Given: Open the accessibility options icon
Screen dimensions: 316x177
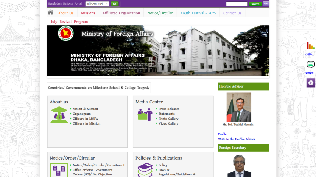Looking at the screenshot, I should [311, 83].
